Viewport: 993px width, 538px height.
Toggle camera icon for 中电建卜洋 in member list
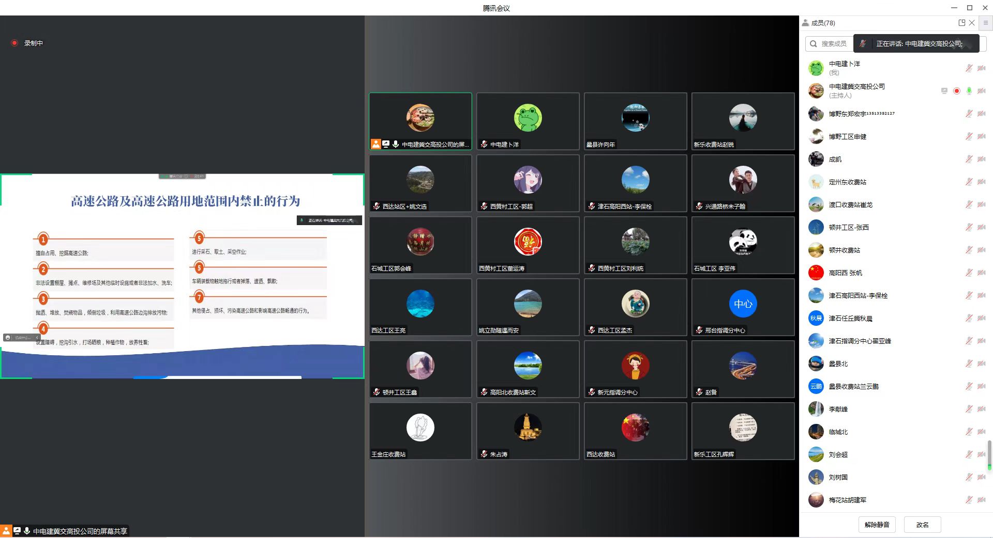981,68
